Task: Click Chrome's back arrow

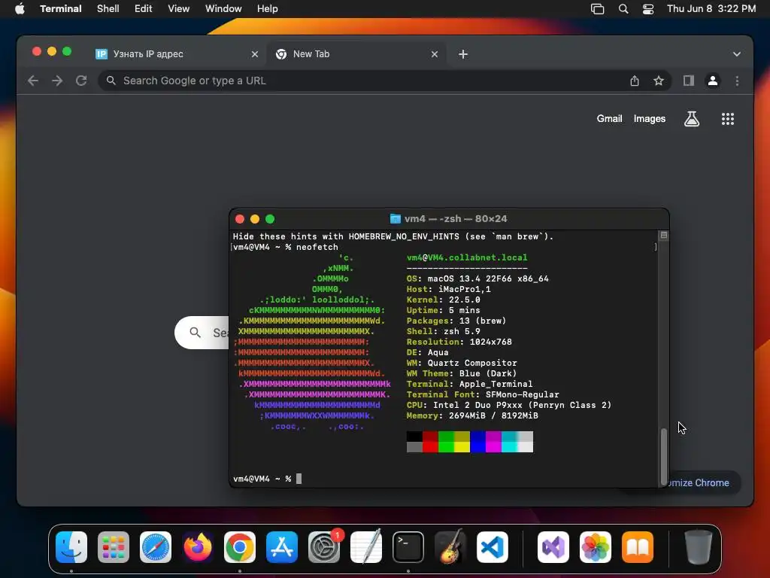Action: [33, 81]
